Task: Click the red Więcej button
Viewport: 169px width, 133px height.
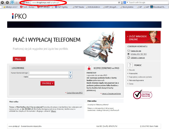Action: pos(19,59)
